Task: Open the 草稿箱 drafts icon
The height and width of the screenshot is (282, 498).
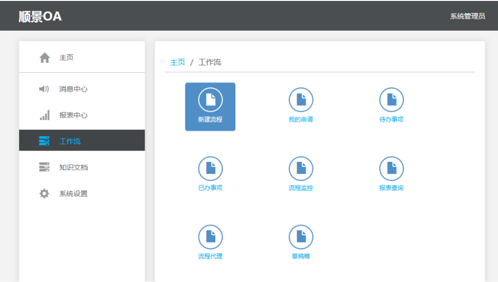Action: click(x=300, y=237)
